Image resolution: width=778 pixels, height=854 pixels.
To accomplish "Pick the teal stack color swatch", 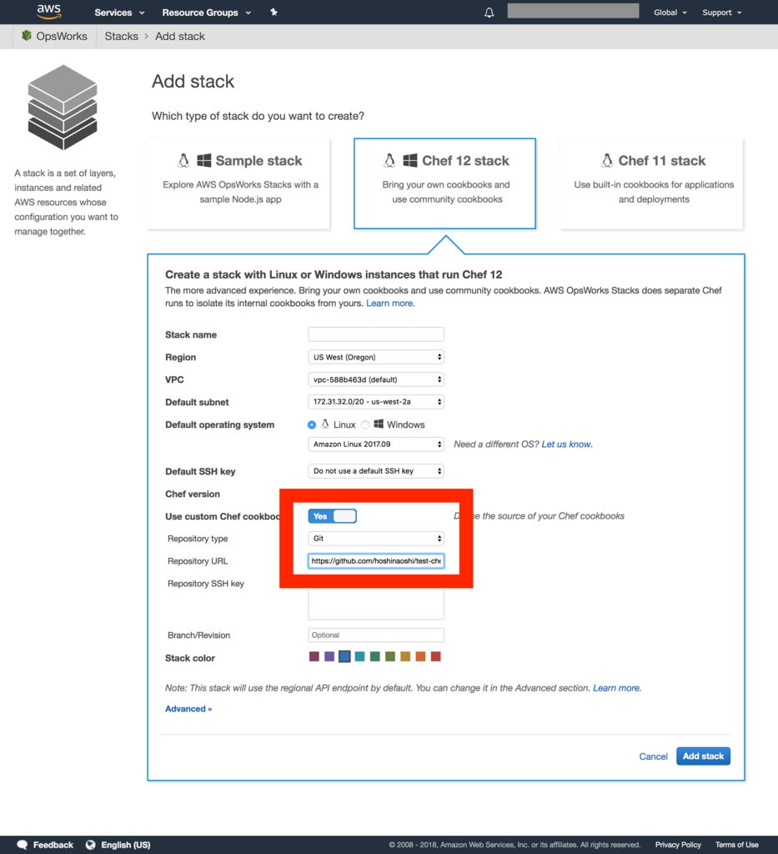I will (360, 657).
